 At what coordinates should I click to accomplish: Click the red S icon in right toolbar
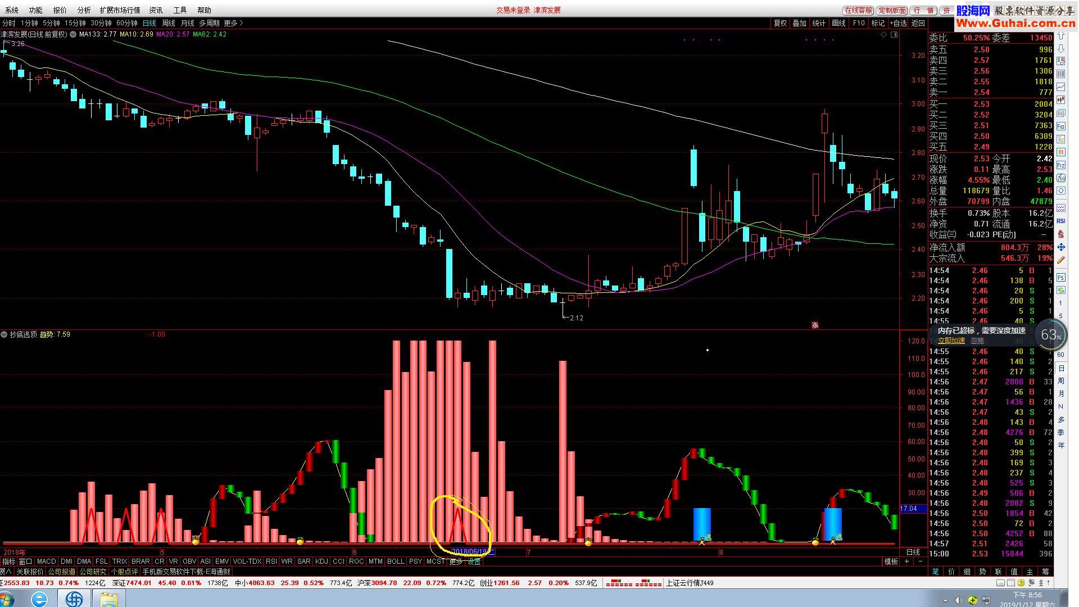pyautogui.click(x=1060, y=235)
